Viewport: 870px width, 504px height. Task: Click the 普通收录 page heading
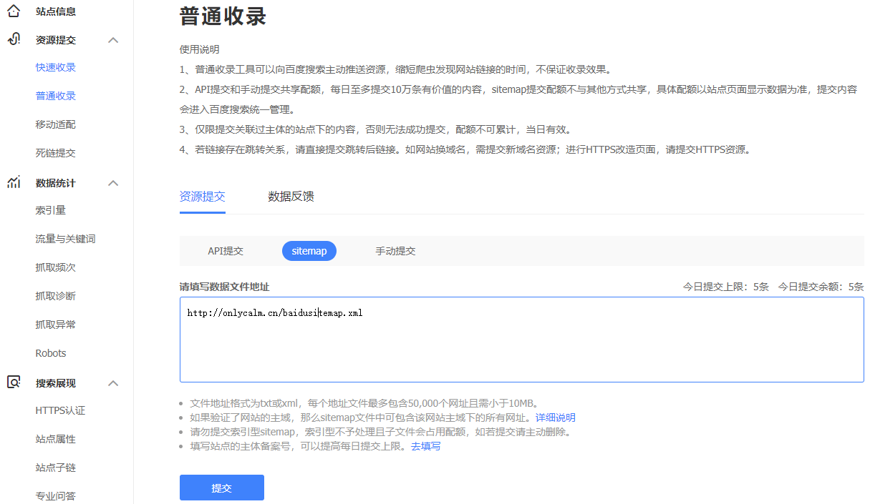223,16
